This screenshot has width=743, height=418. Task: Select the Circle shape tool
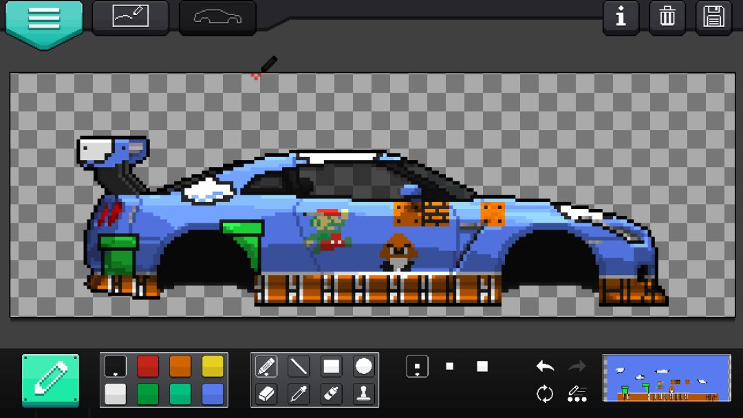point(363,366)
